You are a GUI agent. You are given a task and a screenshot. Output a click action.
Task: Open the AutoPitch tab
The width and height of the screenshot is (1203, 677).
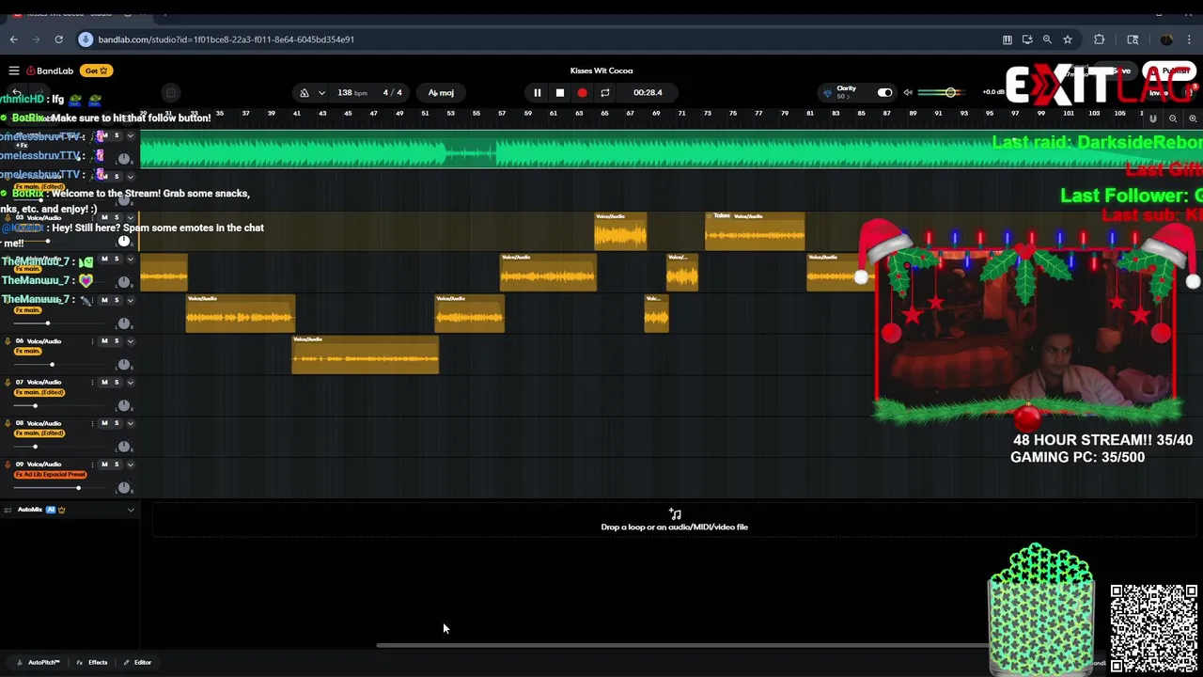39,662
